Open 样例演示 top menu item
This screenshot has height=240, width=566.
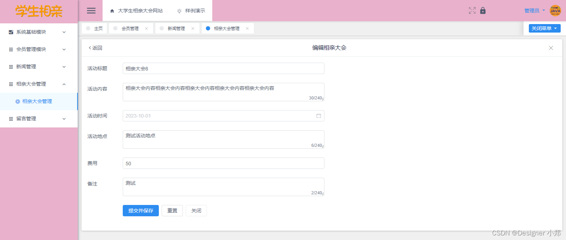click(x=191, y=11)
